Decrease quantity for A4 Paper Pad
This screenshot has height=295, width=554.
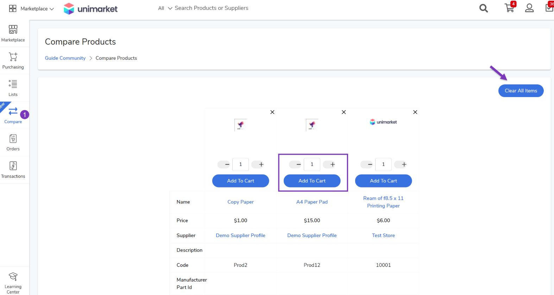pyautogui.click(x=298, y=164)
